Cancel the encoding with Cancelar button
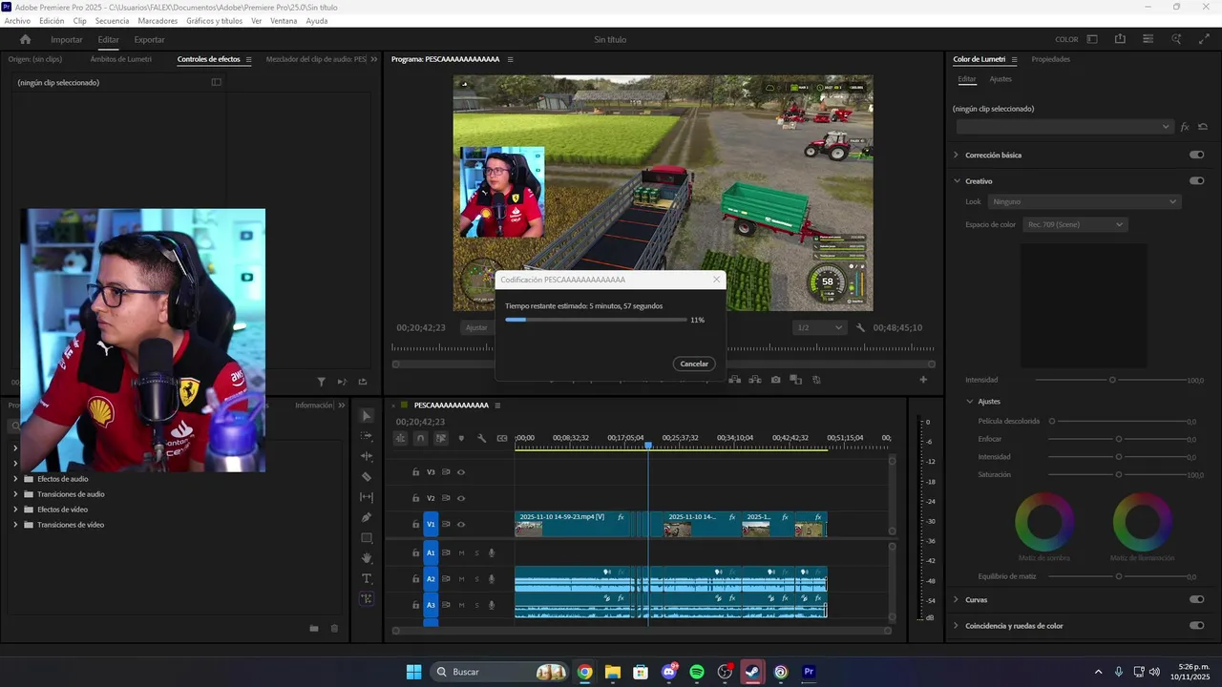This screenshot has width=1222, height=687. point(694,364)
